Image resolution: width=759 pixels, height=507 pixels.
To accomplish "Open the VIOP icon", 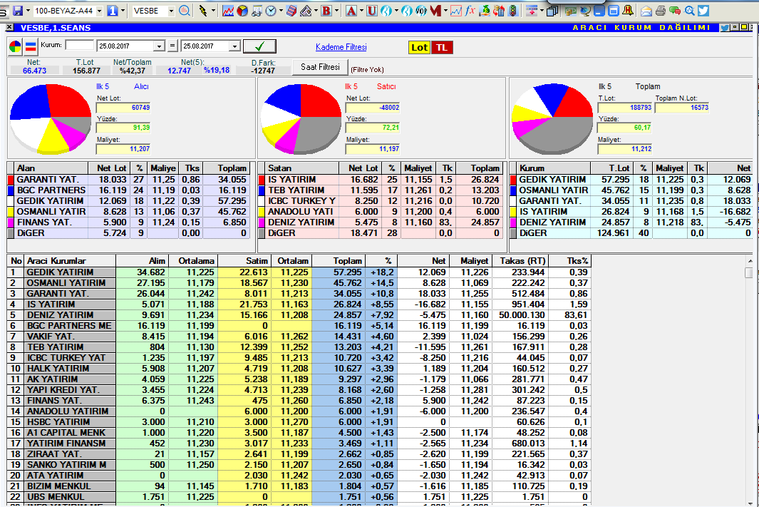I will [x=421, y=10].
